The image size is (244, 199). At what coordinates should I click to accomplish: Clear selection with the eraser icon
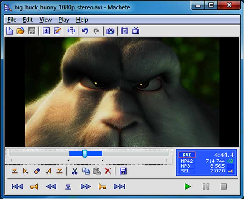point(37,171)
